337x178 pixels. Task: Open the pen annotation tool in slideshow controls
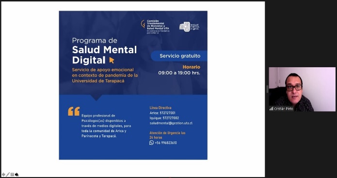[x=8, y=175]
